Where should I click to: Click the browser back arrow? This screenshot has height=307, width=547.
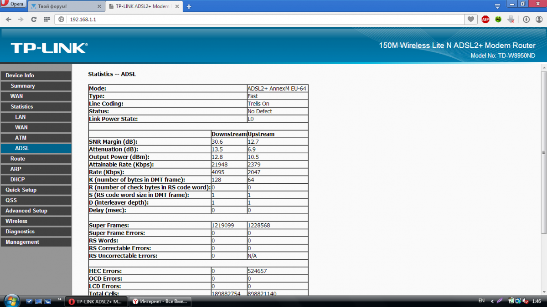[9, 20]
